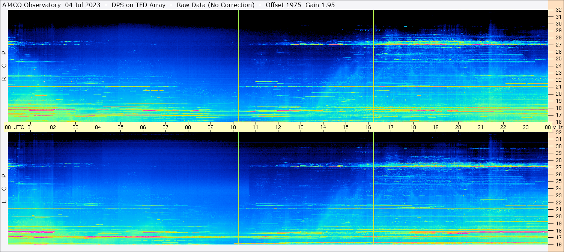
Task: Select the 13 hour tick label
Action: 301,127
